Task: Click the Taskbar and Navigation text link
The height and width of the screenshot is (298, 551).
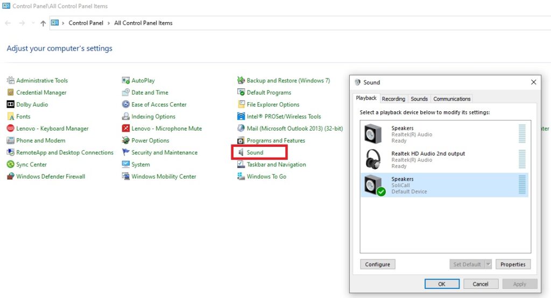Action: pyautogui.click(x=276, y=165)
